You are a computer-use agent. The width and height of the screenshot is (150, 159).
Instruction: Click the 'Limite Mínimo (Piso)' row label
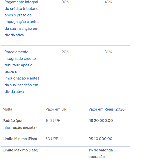coord(20,139)
